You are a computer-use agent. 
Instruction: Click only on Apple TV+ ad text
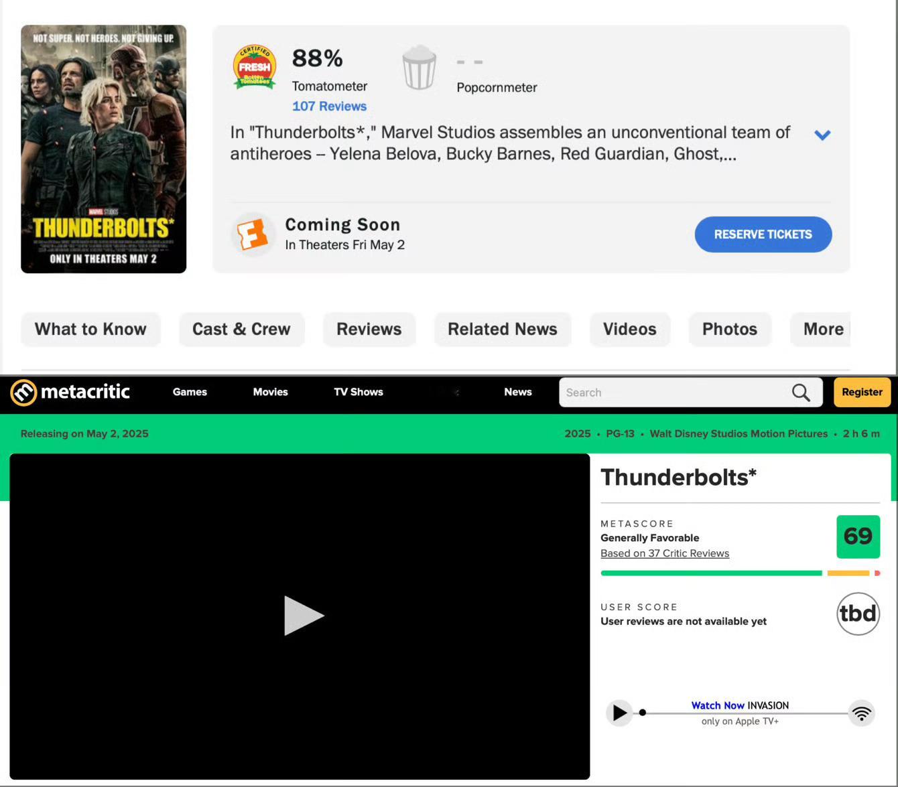pos(740,721)
